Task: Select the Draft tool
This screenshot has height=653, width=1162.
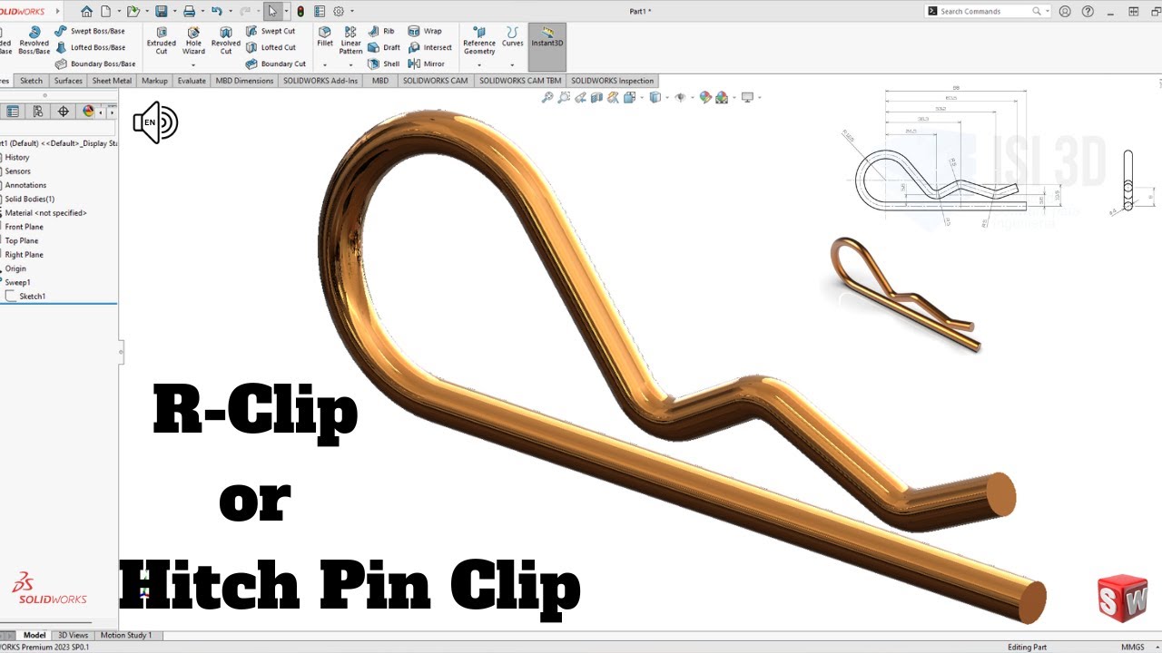Action: pyautogui.click(x=384, y=47)
